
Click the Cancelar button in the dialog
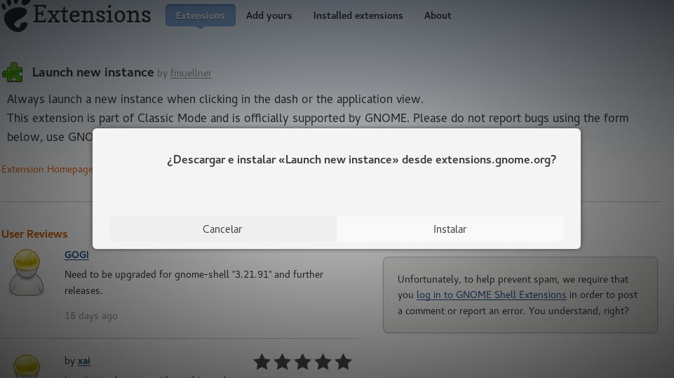[x=222, y=229]
